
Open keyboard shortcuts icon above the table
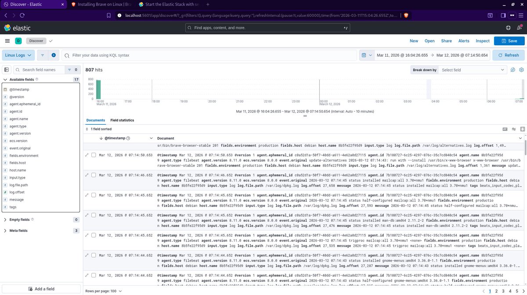point(505,129)
